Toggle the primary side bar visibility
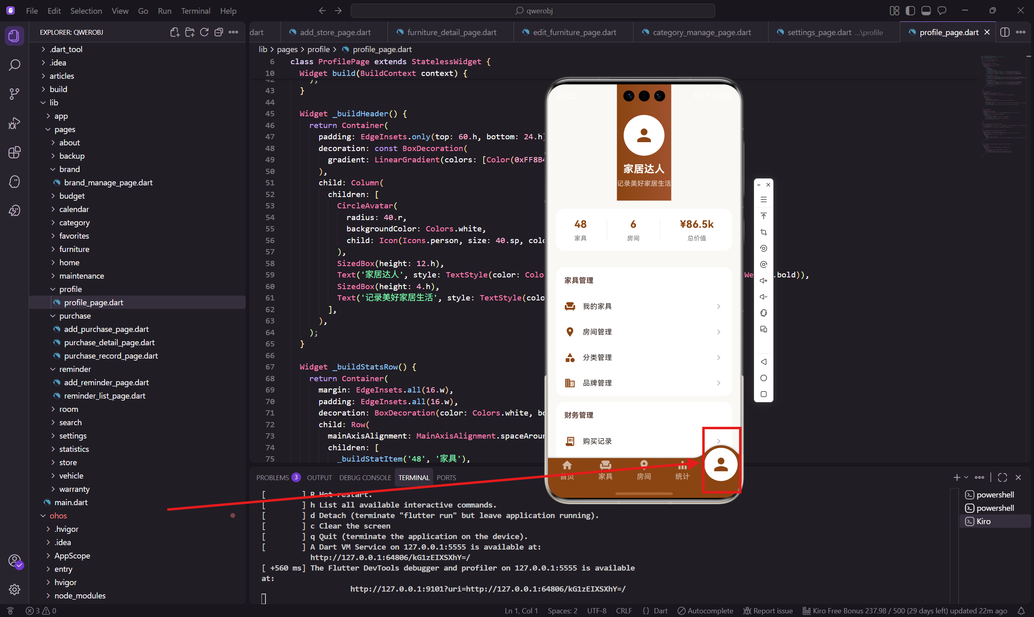The height and width of the screenshot is (617, 1034). click(910, 11)
